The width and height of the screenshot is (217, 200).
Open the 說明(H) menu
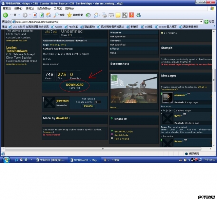point(69,8)
